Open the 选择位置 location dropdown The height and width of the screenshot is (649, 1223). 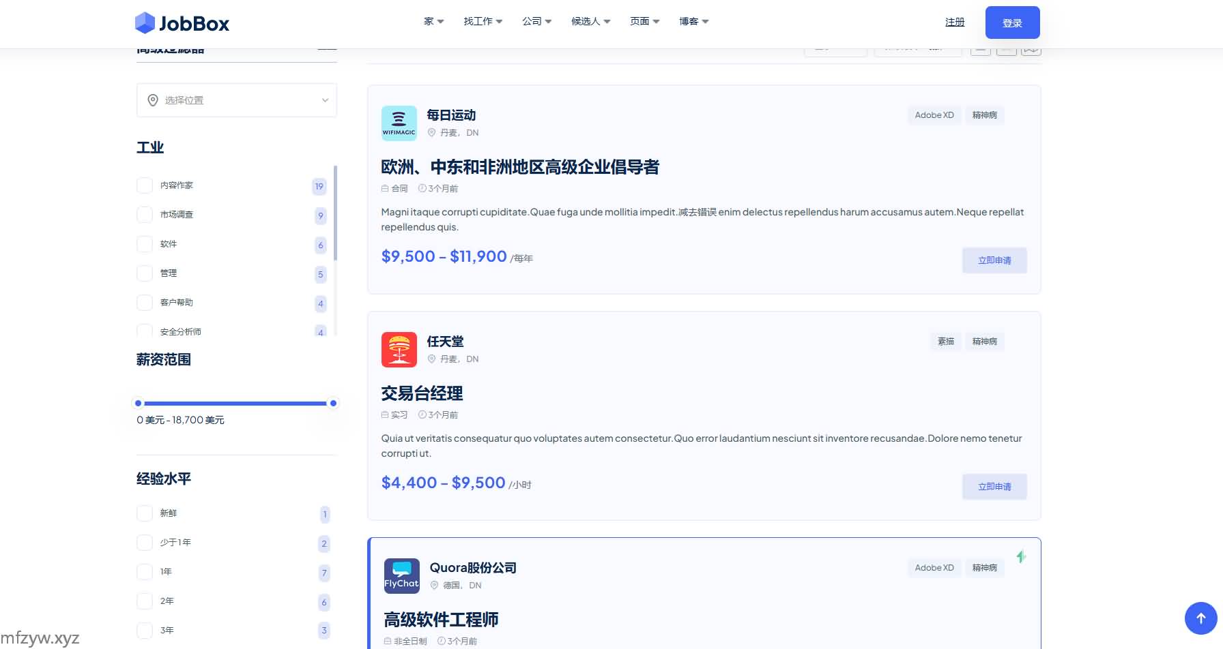237,100
